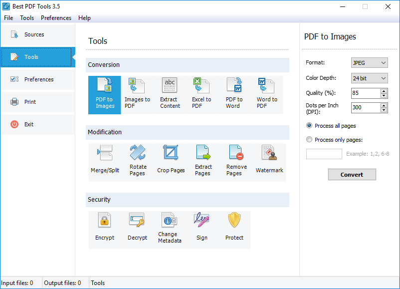Open the Watermark tool
Image resolution: width=400 pixels, height=289 pixels.
click(269, 160)
